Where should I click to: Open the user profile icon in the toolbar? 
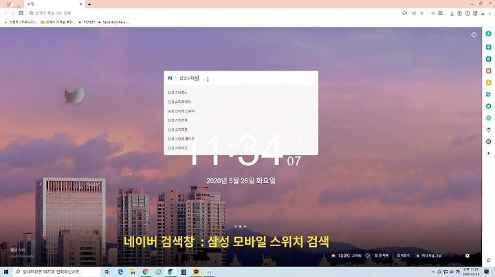[483, 13]
